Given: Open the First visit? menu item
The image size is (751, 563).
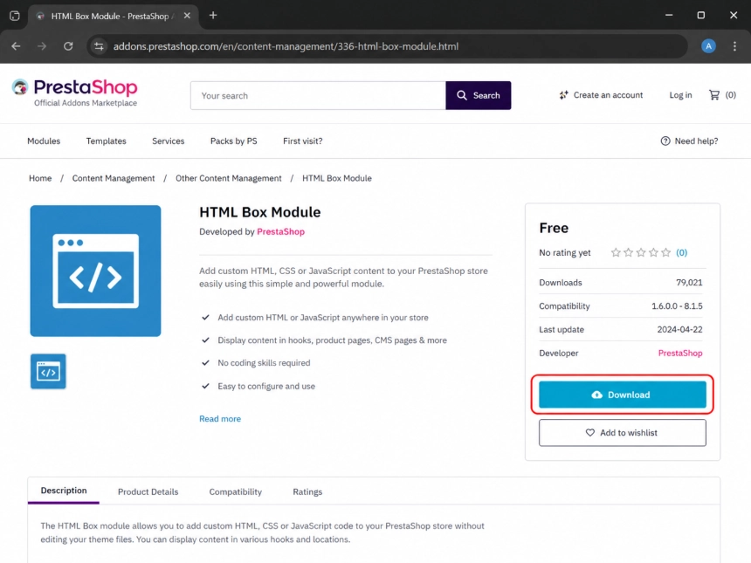Looking at the screenshot, I should pos(303,141).
